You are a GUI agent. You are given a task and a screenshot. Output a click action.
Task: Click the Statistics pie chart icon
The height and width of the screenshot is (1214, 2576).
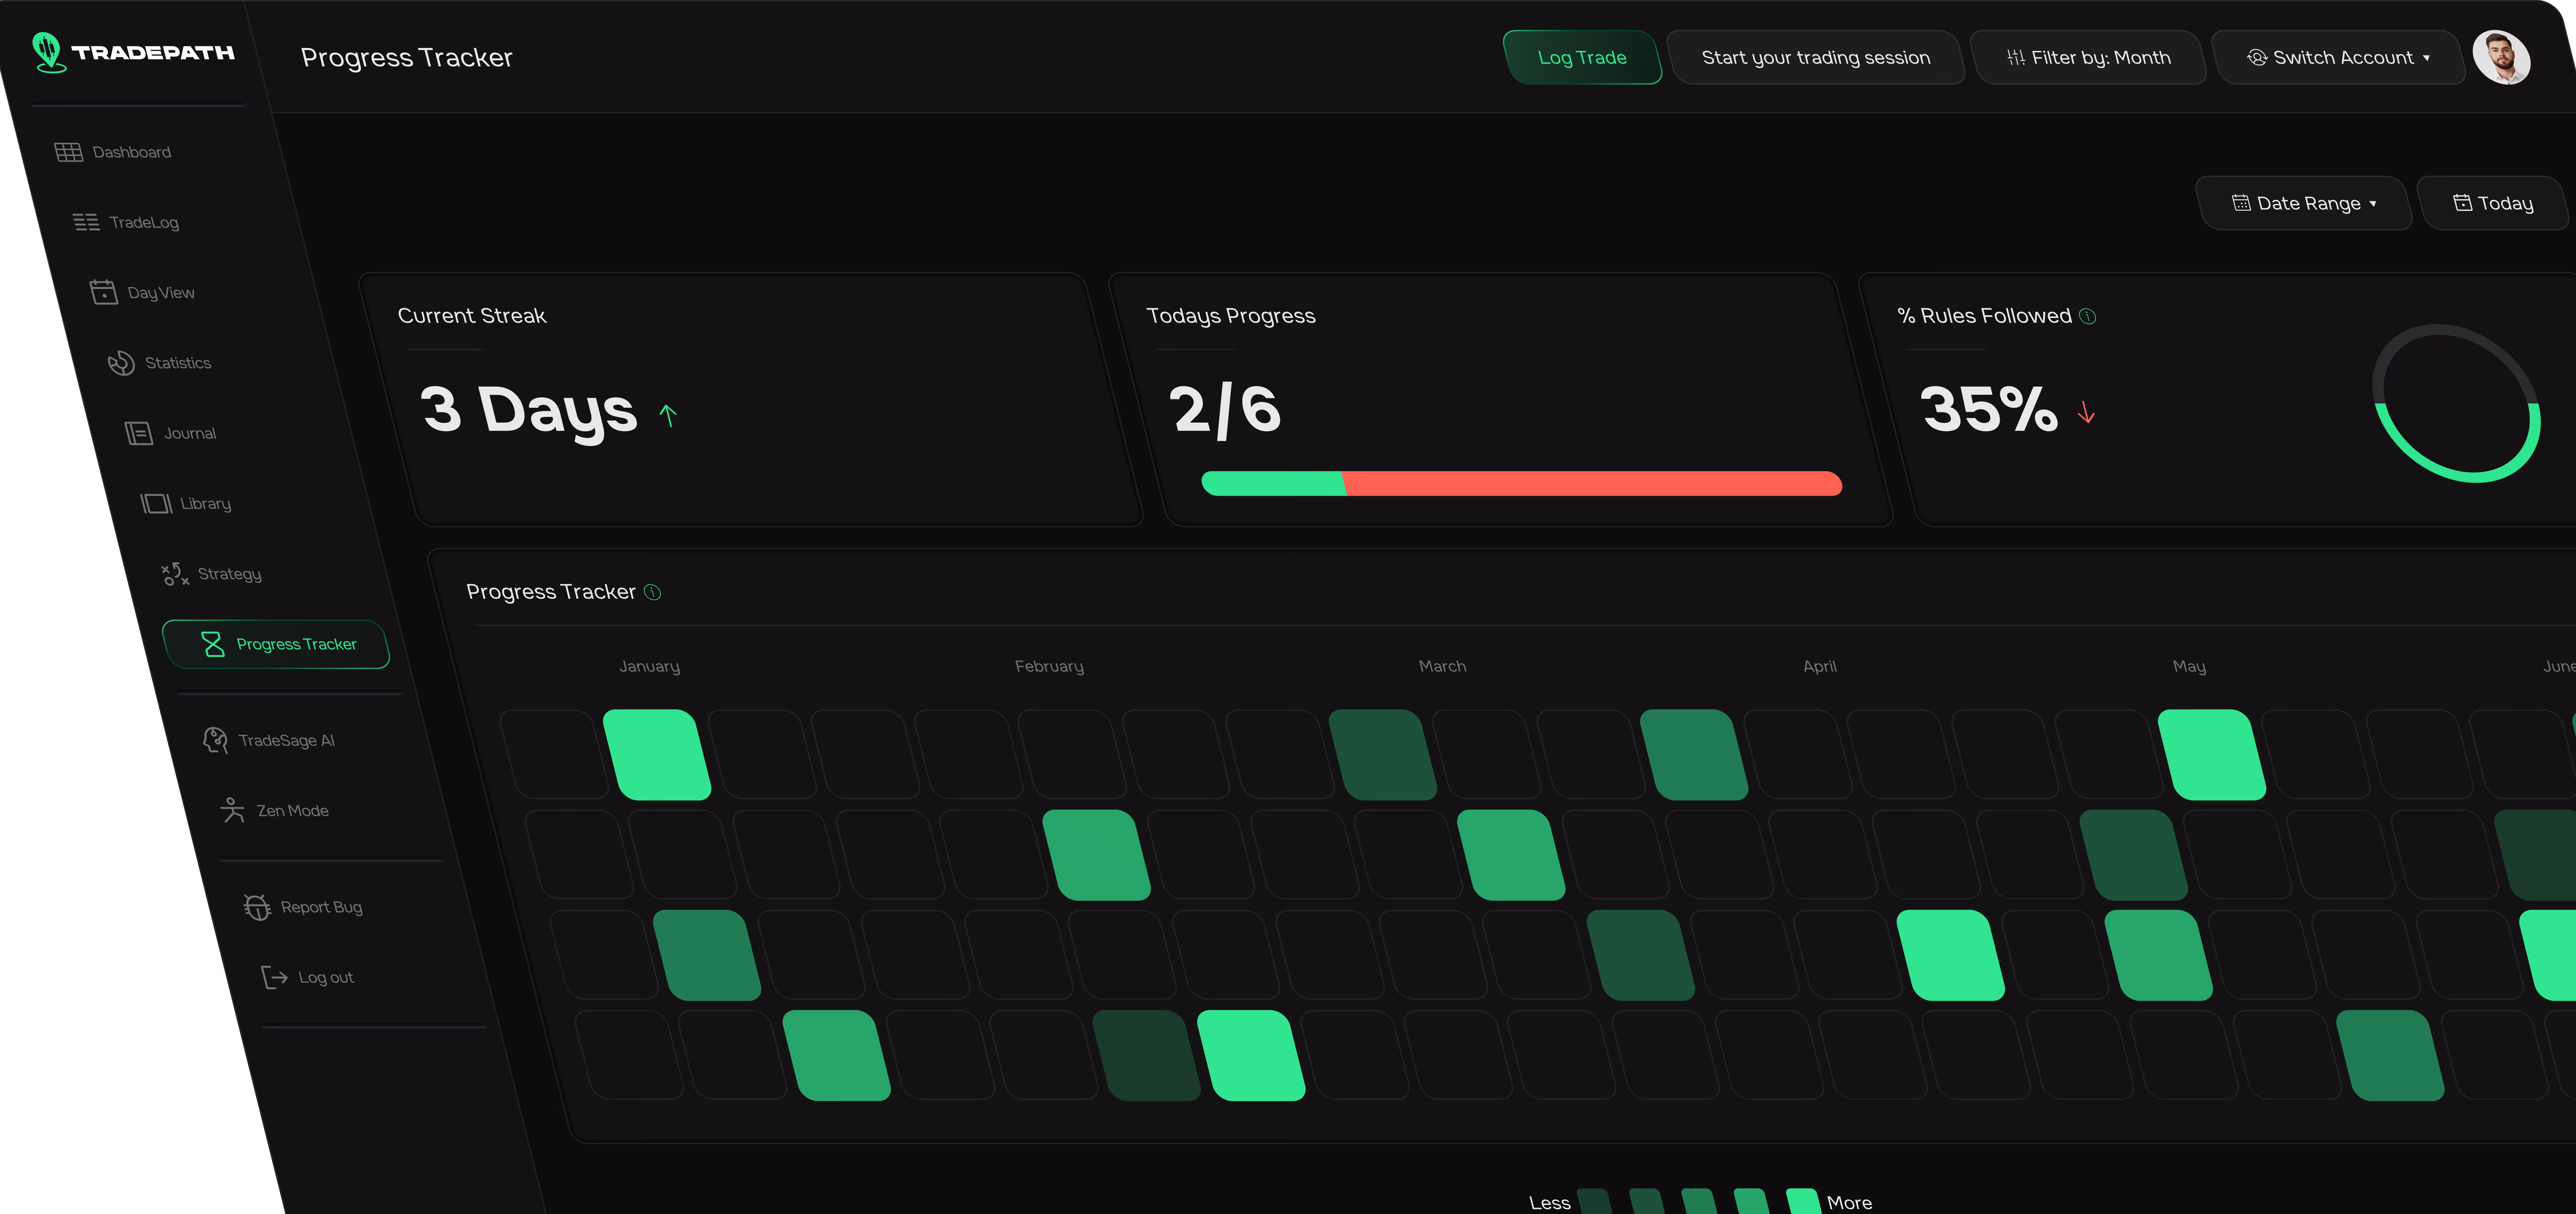click(x=121, y=363)
